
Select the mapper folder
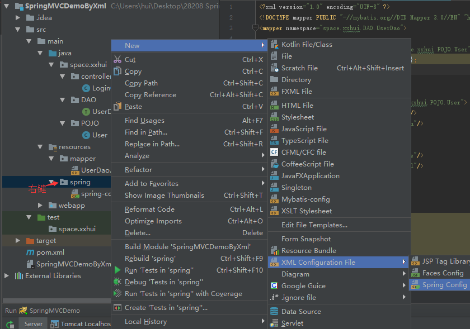[x=83, y=159]
